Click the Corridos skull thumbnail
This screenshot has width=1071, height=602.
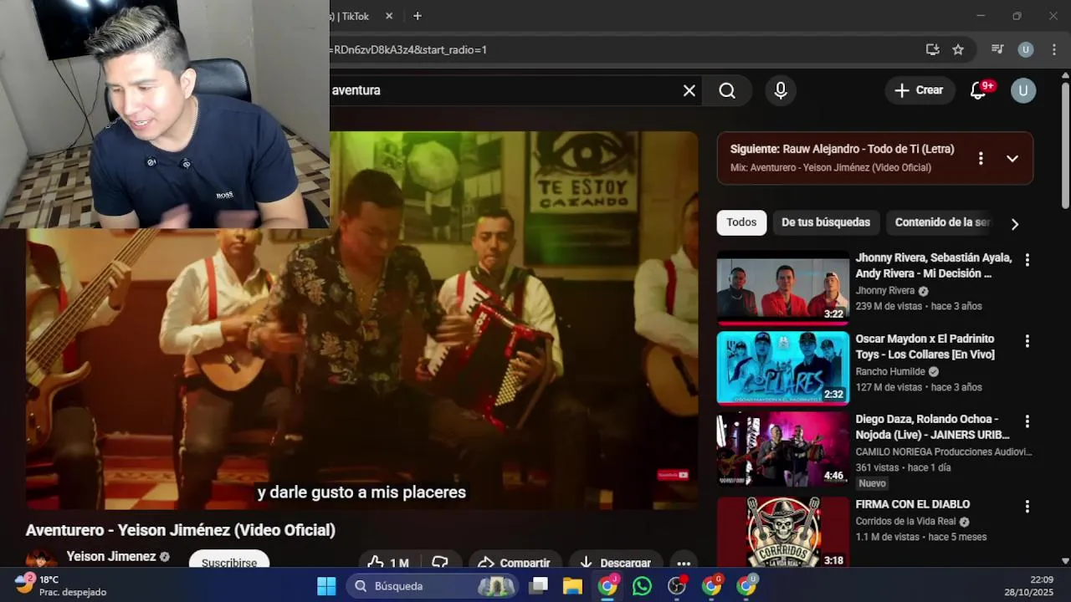point(783,533)
